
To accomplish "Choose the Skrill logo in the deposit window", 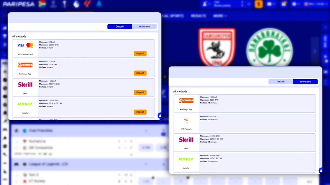I will click(25, 84).
